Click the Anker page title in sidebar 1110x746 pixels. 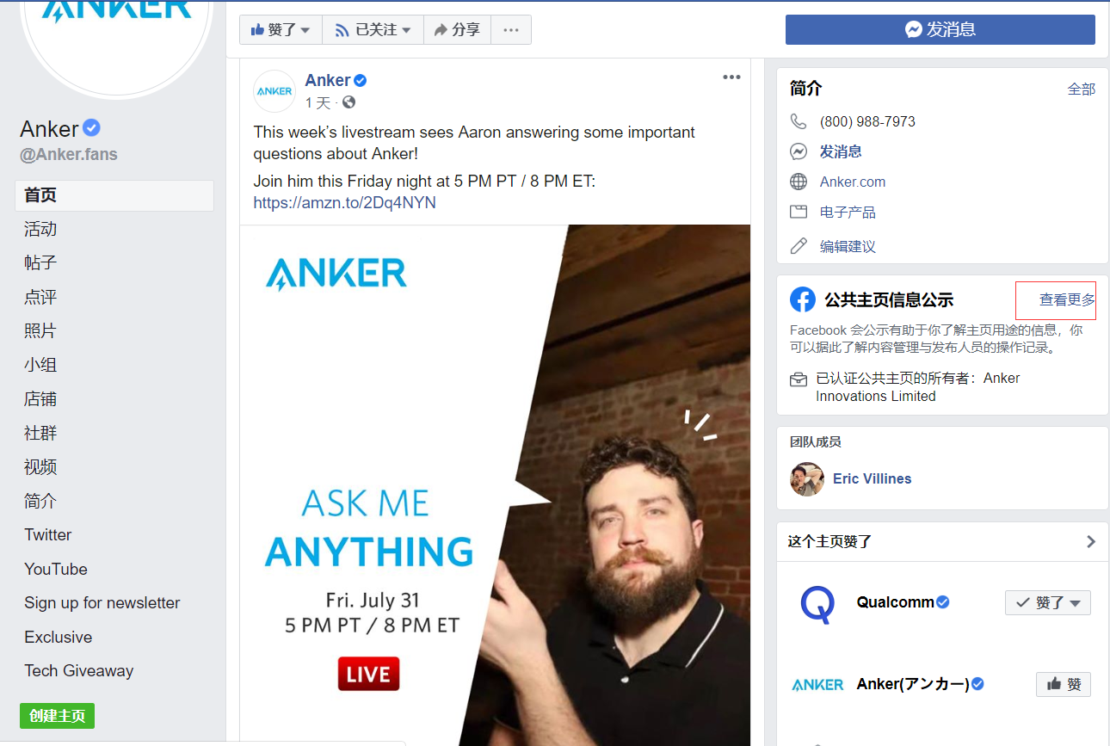(49, 129)
